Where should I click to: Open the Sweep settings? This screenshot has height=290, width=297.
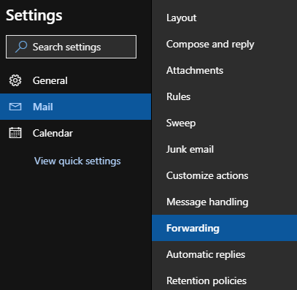pyautogui.click(x=224, y=123)
